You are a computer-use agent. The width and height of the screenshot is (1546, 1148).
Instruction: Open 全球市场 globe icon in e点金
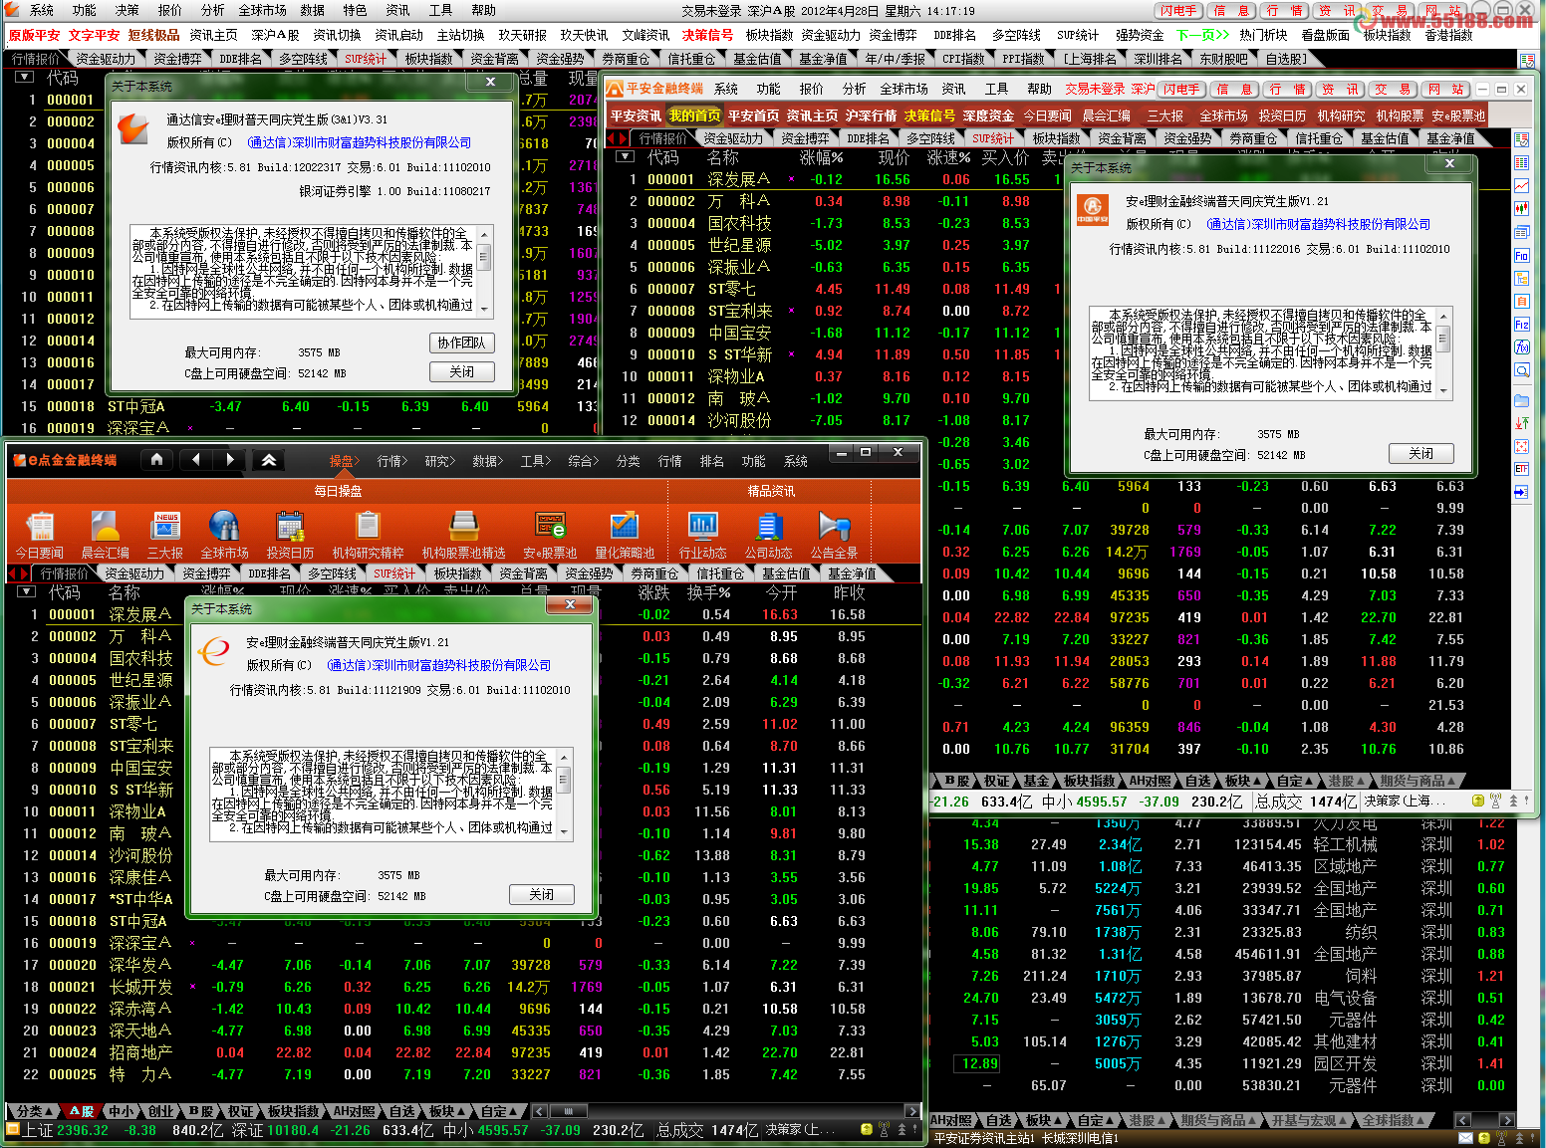[224, 535]
